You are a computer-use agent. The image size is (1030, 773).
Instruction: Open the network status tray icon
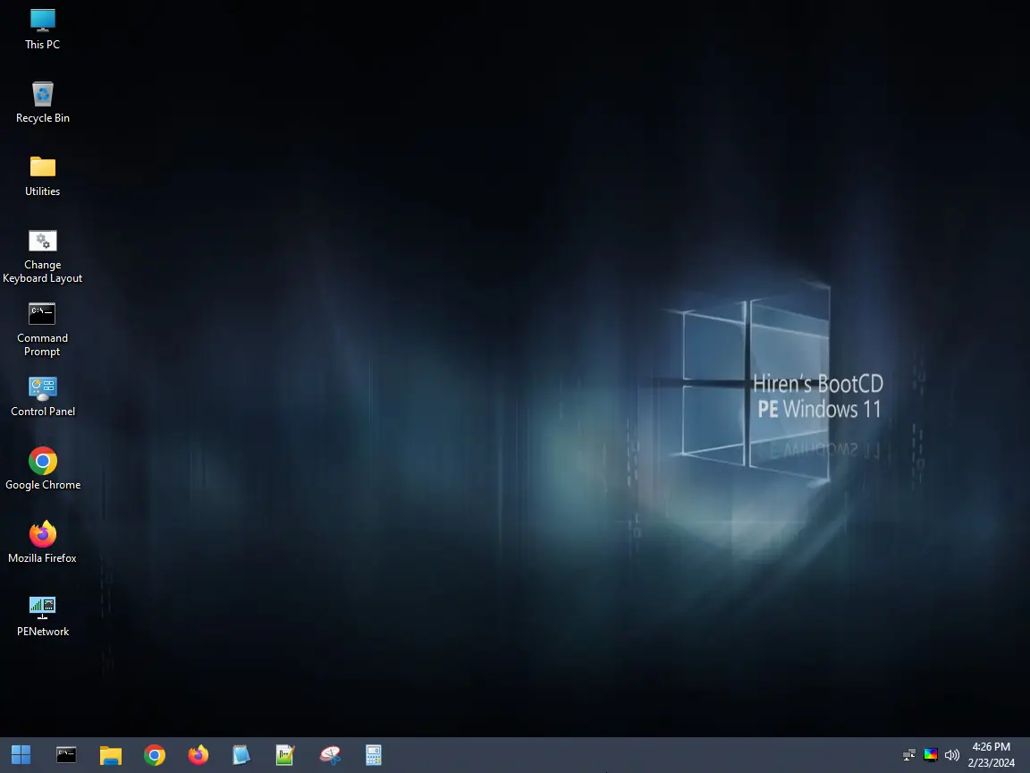(x=908, y=754)
